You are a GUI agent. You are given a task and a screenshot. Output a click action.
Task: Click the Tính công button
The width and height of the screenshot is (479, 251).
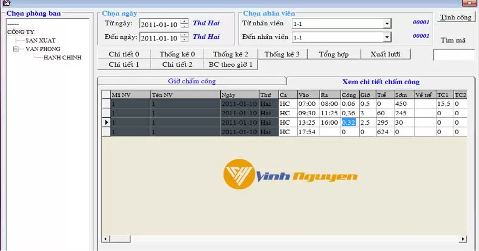(455, 17)
